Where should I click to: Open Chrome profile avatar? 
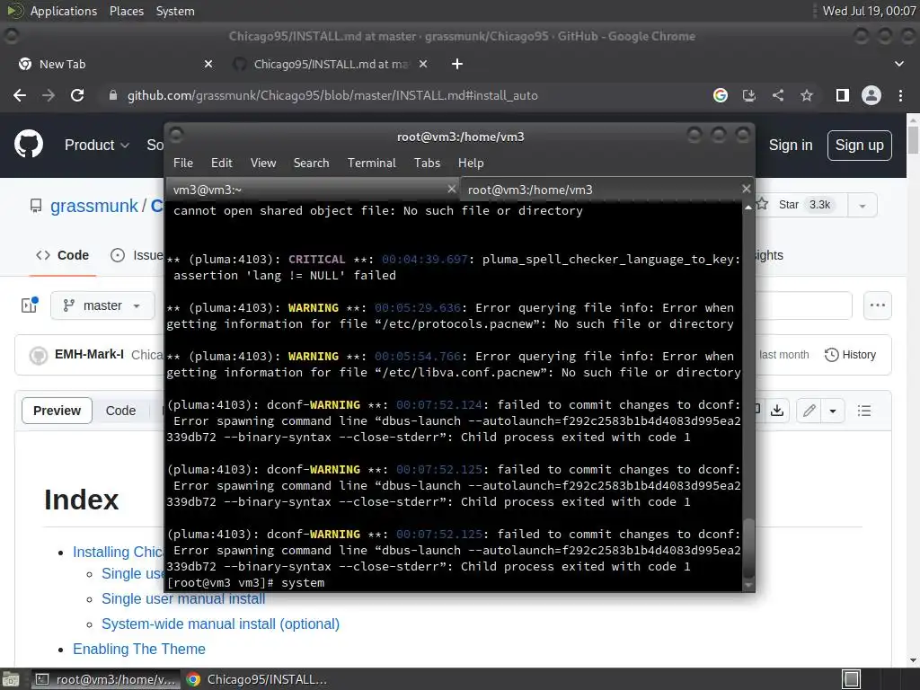pos(871,95)
